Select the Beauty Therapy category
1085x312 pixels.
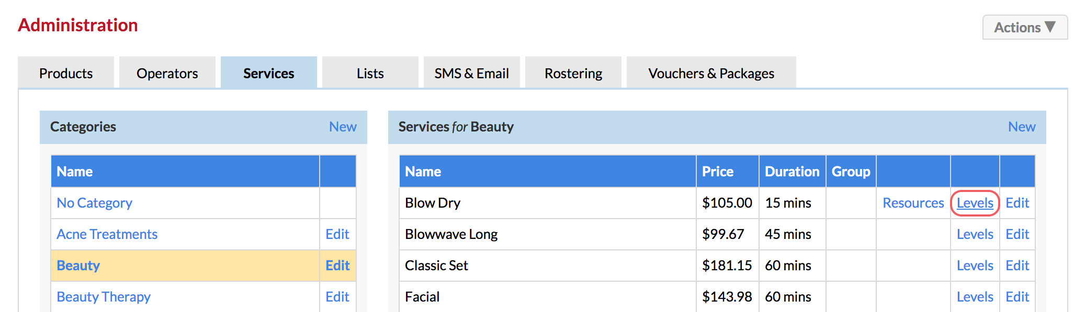pos(104,297)
